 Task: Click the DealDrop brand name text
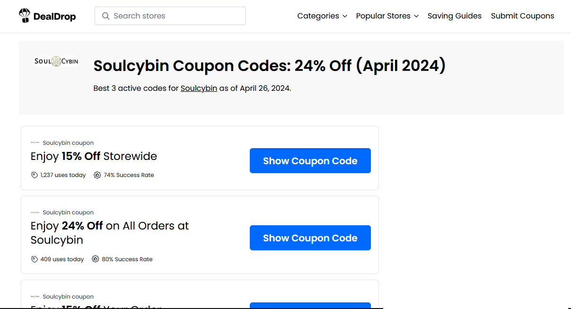coord(55,17)
